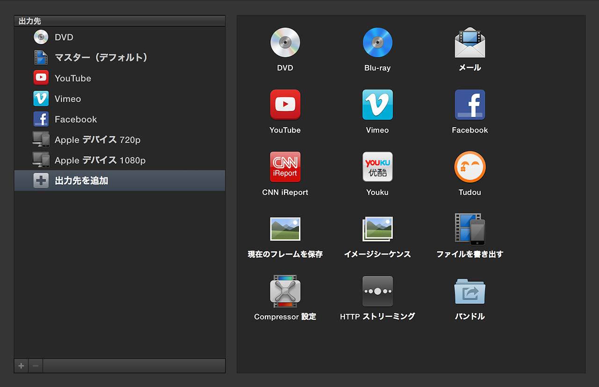The height and width of the screenshot is (387, 599).
Task: Click the CNN iReport icon
Action: [285, 167]
